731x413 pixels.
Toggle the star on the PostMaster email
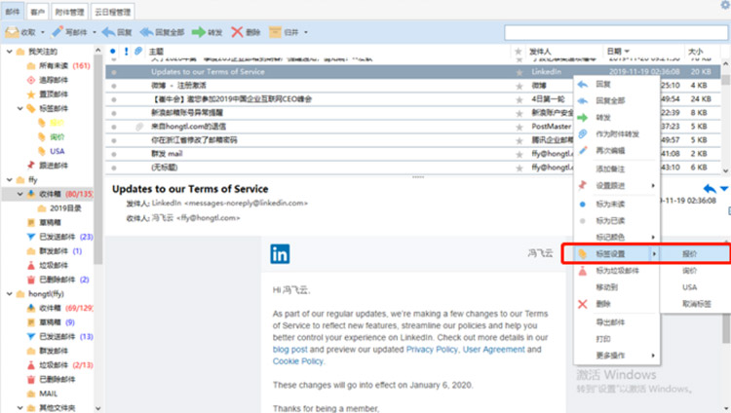tap(519, 127)
